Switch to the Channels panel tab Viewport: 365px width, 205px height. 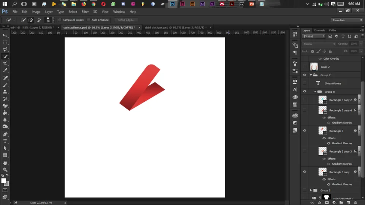point(319,30)
